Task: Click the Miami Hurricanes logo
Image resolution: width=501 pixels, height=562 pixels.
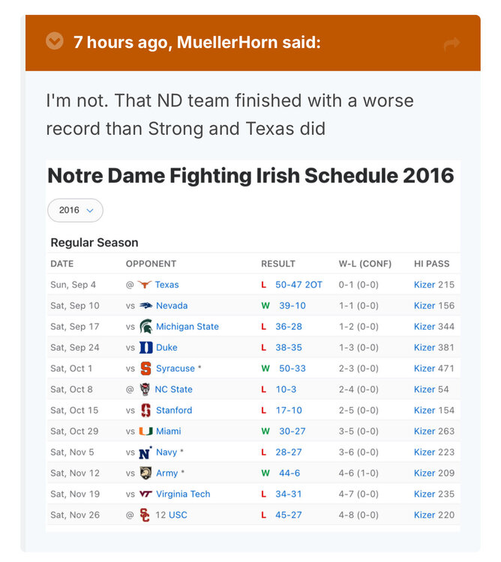Action: (x=145, y=432)
